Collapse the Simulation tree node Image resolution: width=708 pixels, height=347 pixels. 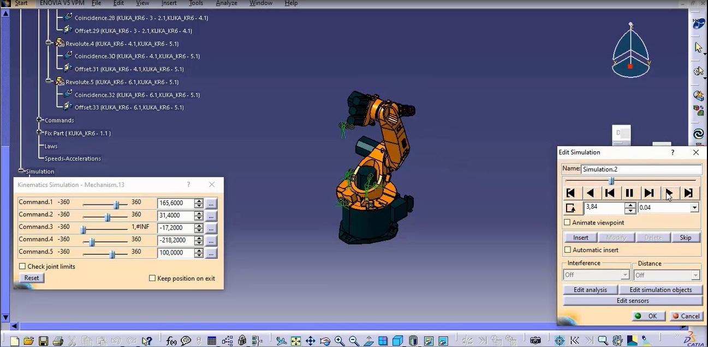click(22, 171)
